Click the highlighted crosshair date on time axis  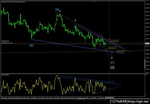coord(109,98)
